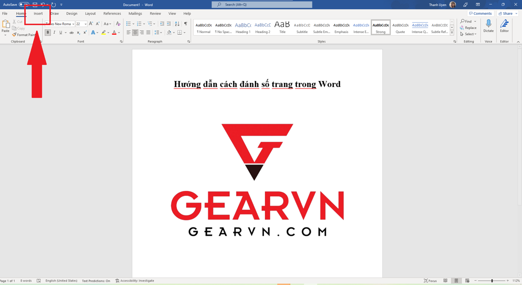Adjust the zoom slider
Image resolution: width=522 pixels, height=285 pixels.
click(492, 281)
